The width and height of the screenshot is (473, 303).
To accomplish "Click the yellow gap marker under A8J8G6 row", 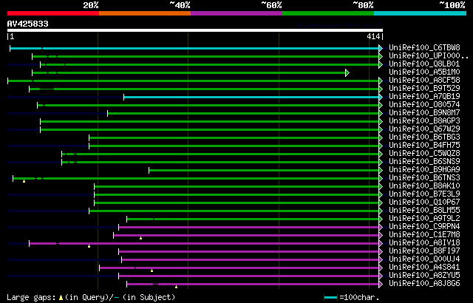I will point(177,287).
